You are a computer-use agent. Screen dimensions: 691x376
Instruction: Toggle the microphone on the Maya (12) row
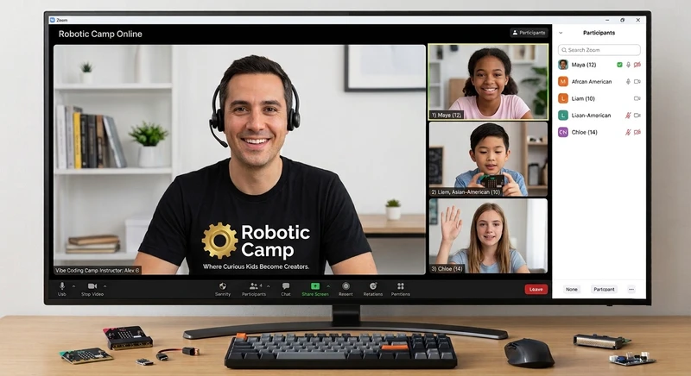pyautogui.click(x=629, y=65)
